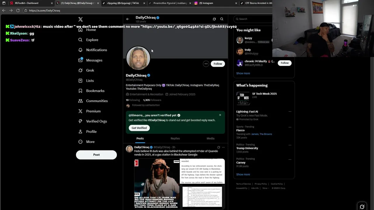
Task: Close the IRLToolkit Dashboard tab
Action: click(52, 3)
